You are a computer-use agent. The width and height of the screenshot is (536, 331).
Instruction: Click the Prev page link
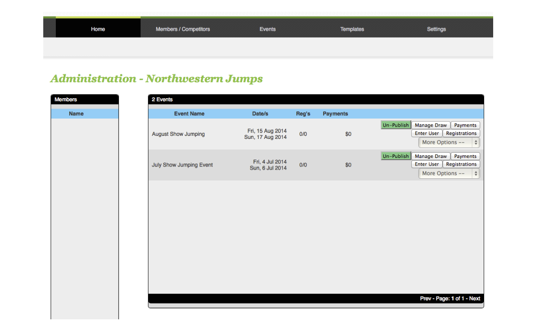click(x=426, y=299)
